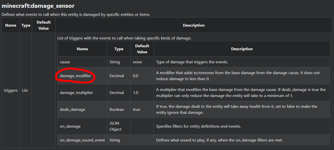Viewport: 334px width, 150px height.
Task: Click the damage_multiplier property name
Action: (x=76, y=92)
